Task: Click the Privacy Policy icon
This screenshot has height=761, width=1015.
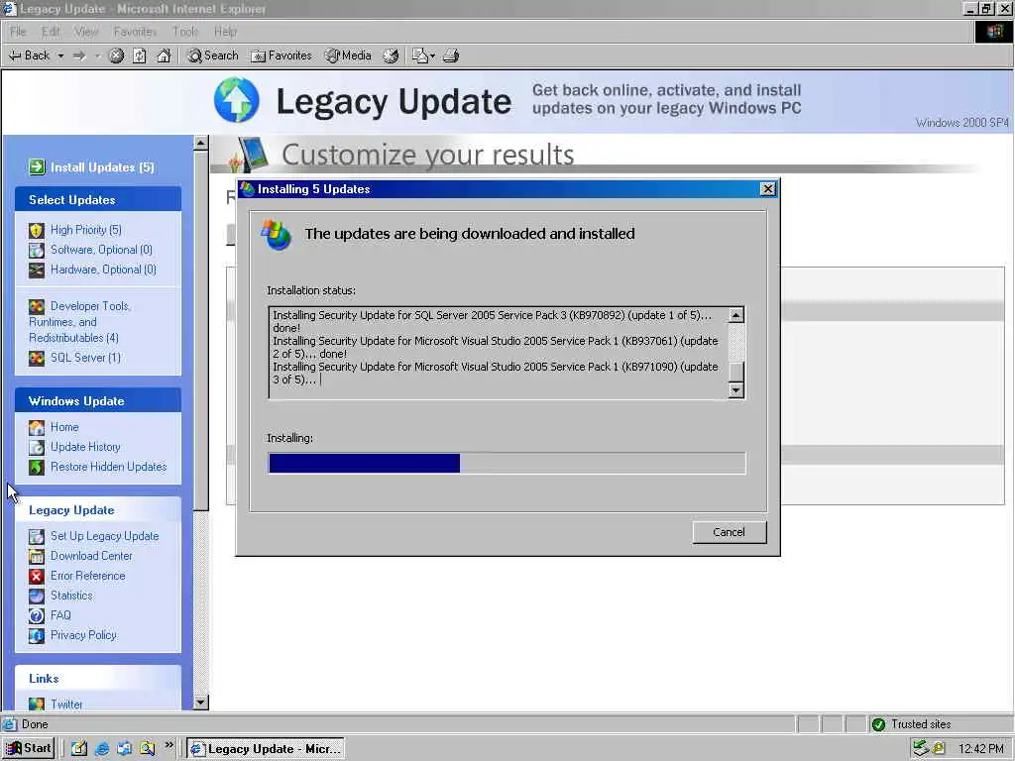Action: pos(37,635)
